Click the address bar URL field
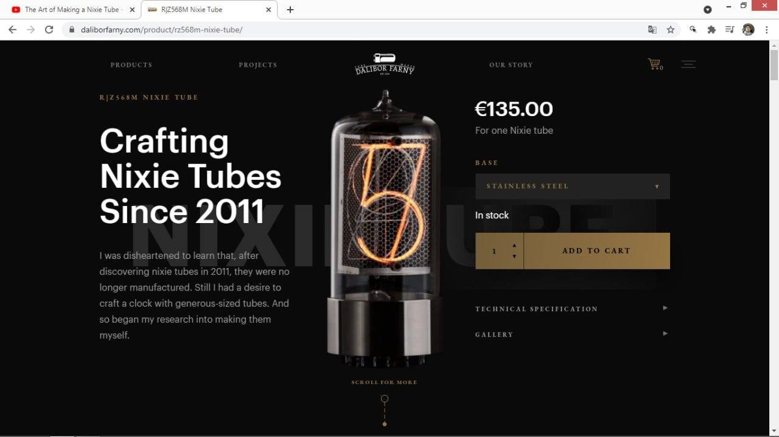Screen dimensions: 779x437 pyautogui.click(x=353, y=29)
